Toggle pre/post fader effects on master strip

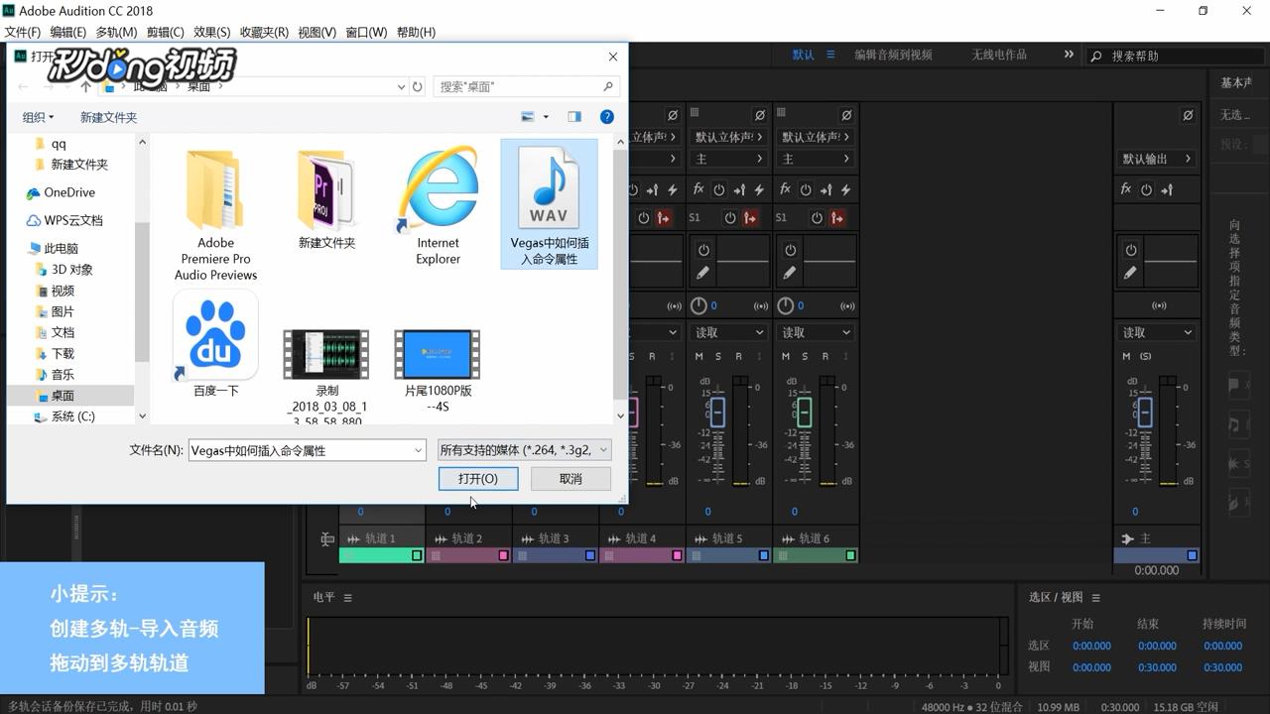(x=1167, y=189)
